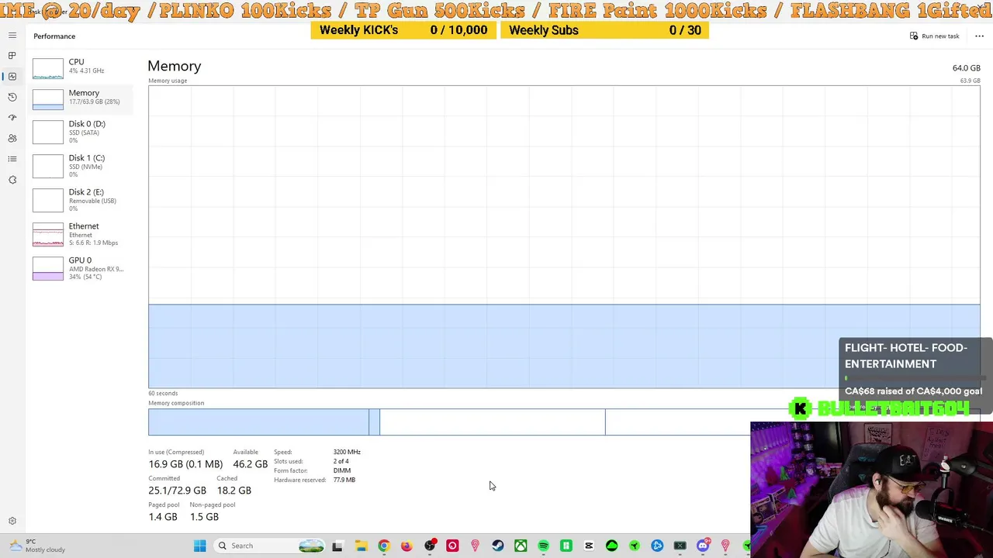Viewport: 993px width, 558px height.
Task: Open File Explorer from the taskbar
Action: 361,546
